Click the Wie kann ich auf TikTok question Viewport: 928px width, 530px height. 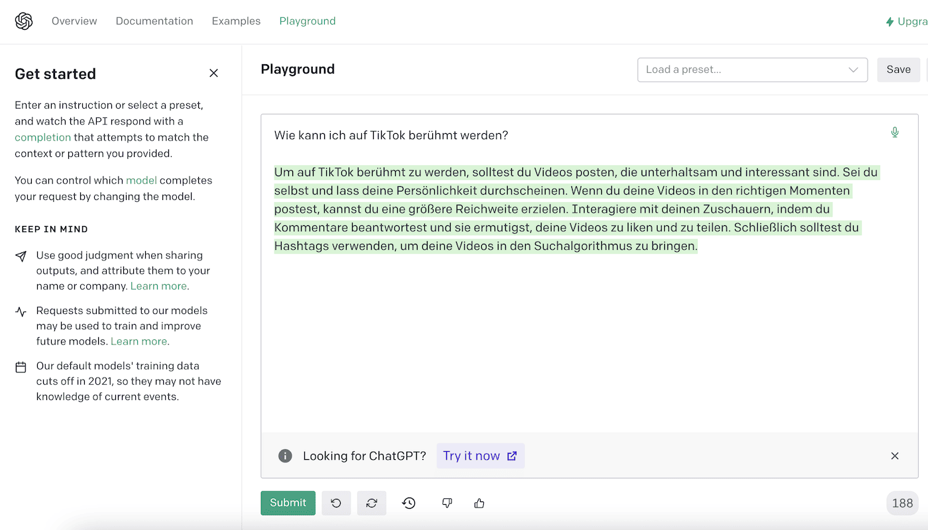391,135
